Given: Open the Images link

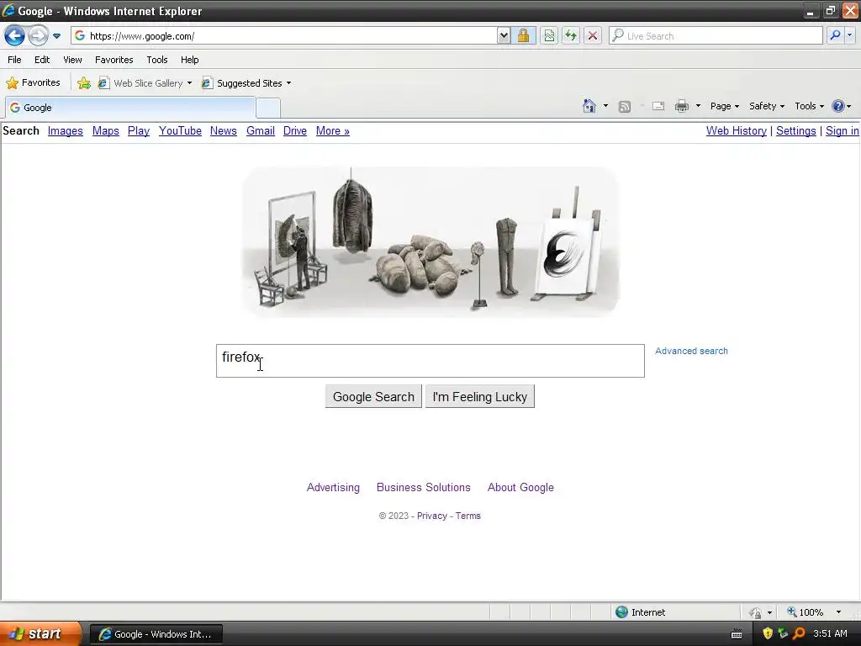Looking at the screenshot, I should click(x=66, y=130).
